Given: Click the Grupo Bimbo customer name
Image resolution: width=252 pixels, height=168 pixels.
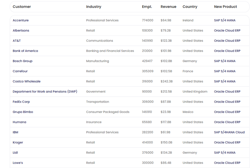Looking at the screenshot, I should (23, 112).
